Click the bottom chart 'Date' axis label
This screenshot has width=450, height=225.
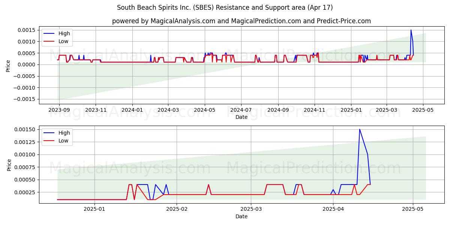pyautogui.click(x=241, y=216)
